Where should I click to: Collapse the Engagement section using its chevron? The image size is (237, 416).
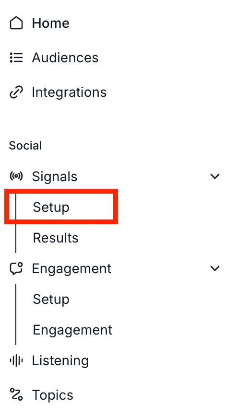pyautogui.click(x=214, y=268)
